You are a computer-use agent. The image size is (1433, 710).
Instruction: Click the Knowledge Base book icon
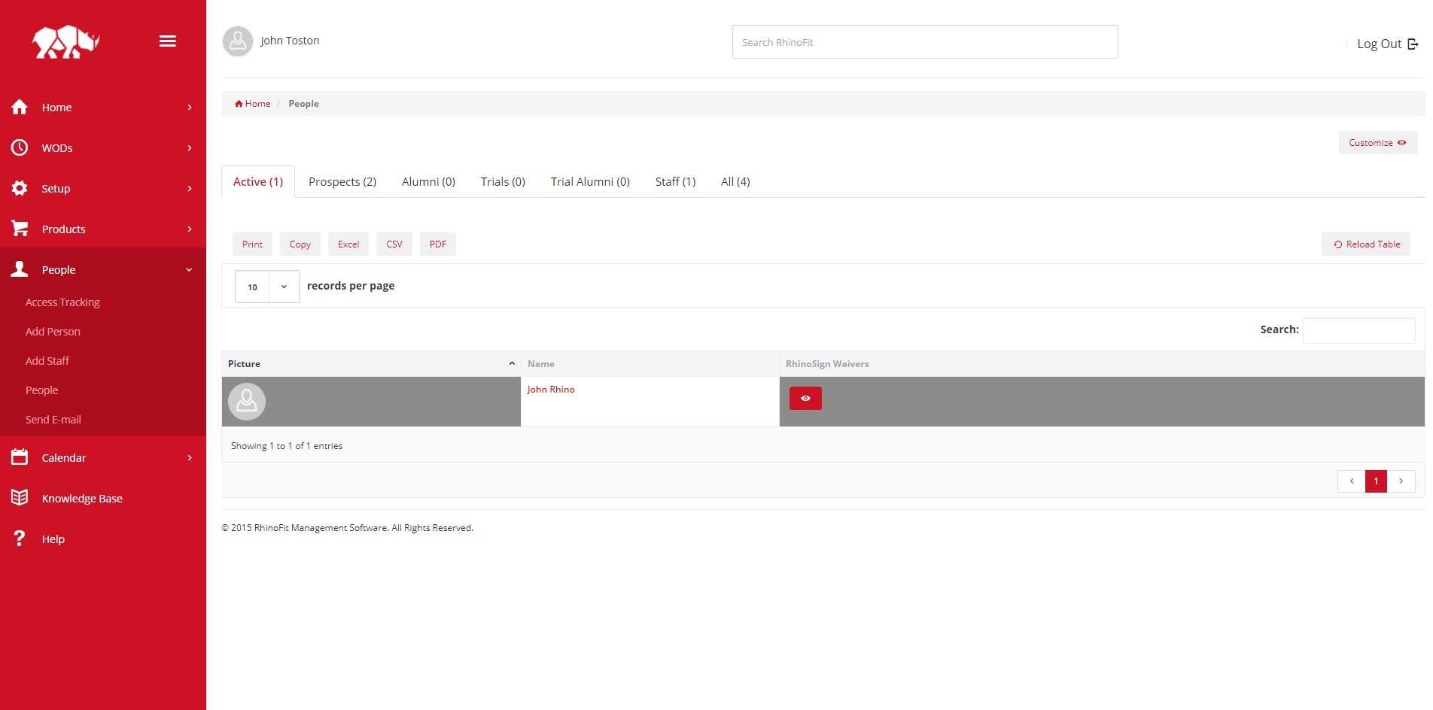click(x=20, y=498)
